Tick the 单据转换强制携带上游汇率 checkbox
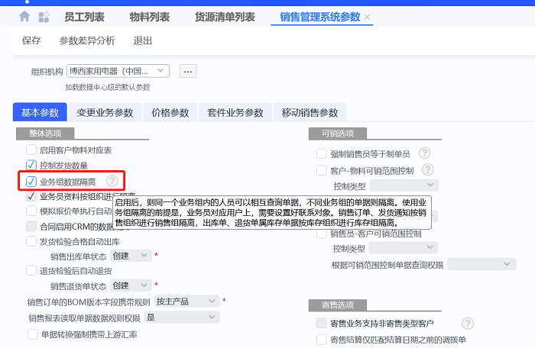Viewport: 535px width, 348px height. [31, 334]
